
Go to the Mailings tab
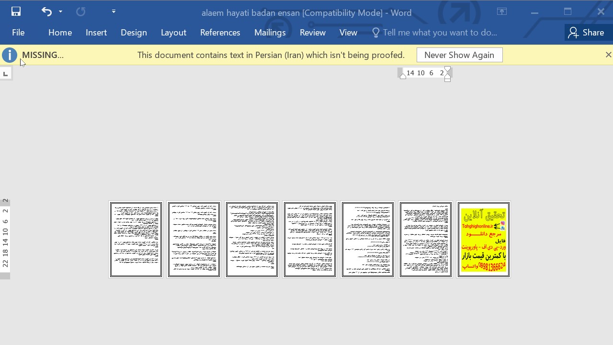pyautogui.click(x=270, y=33)
